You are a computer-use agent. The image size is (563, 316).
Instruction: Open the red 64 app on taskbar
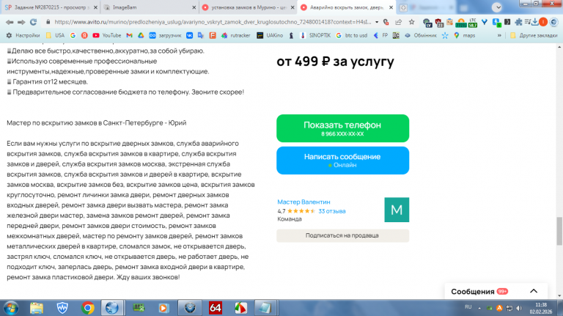(x=215, y=308)
